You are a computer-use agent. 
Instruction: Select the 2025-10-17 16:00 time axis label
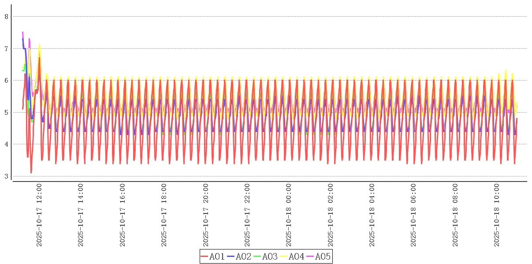tap(123, 216)
